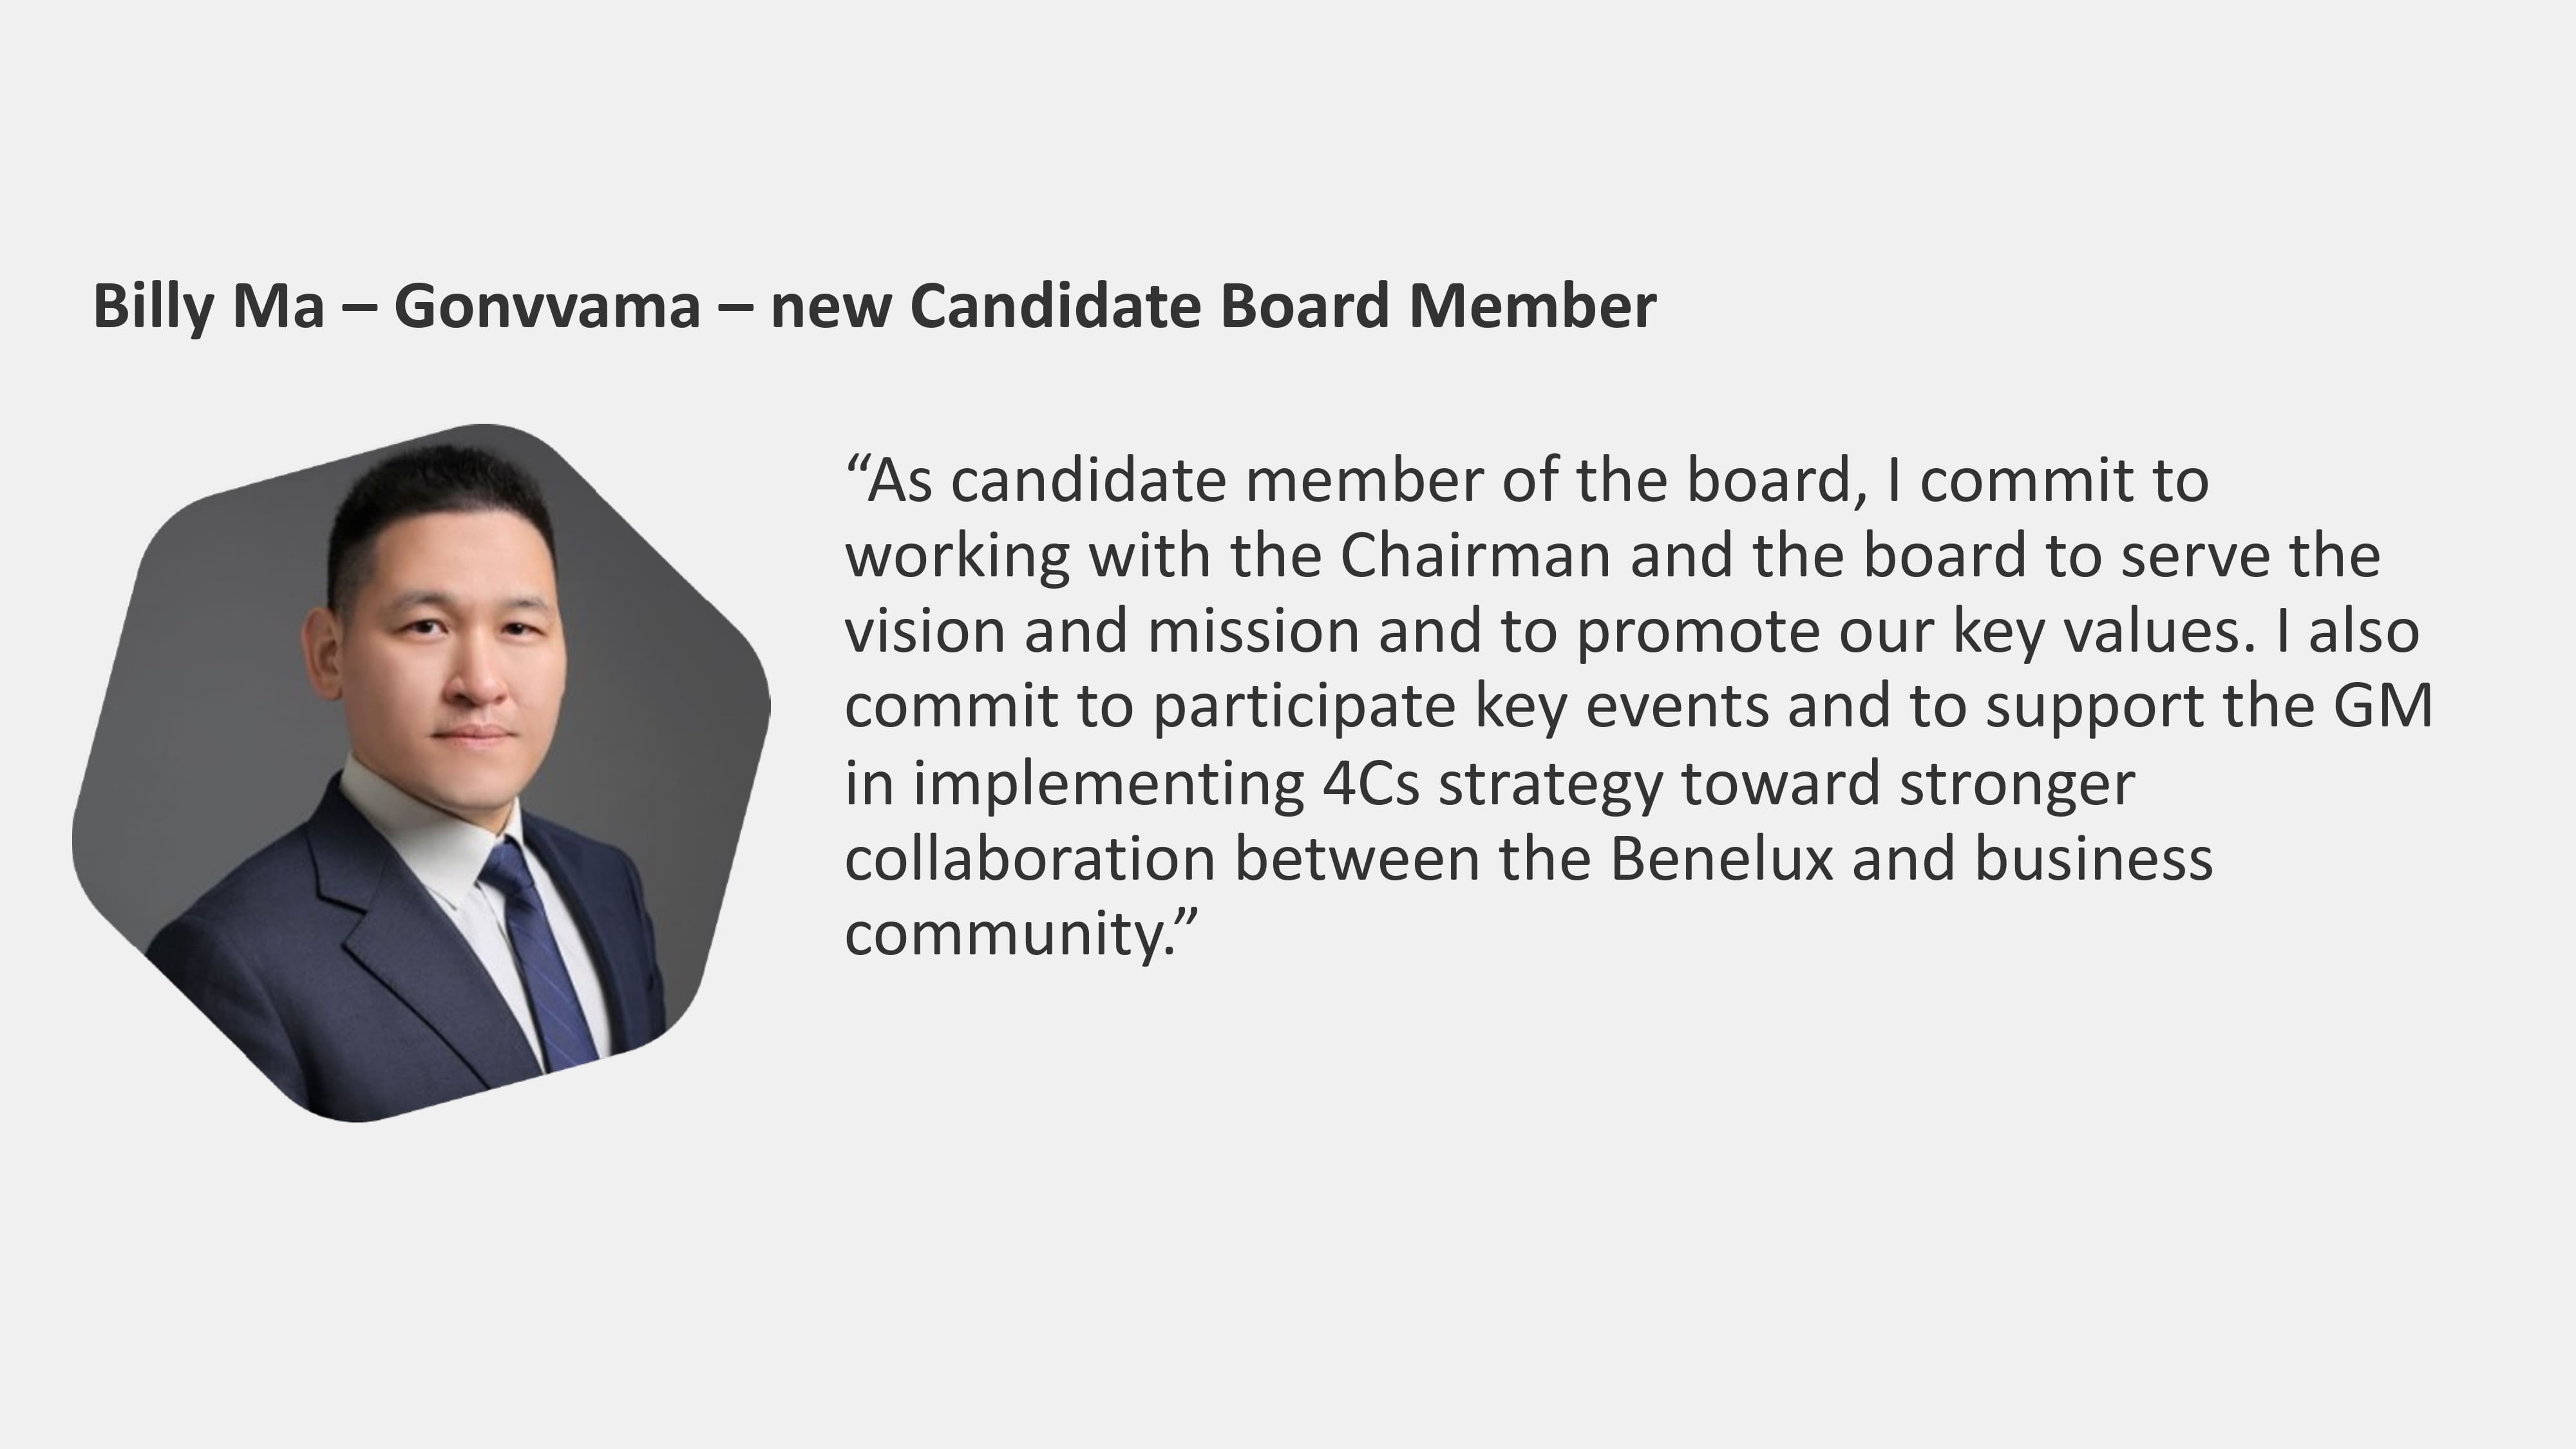The height and width of the screenshot is (1449, 2576).
Task: Click "Candidate Board Member" in the heading
Action: (x=1283, y=306)
